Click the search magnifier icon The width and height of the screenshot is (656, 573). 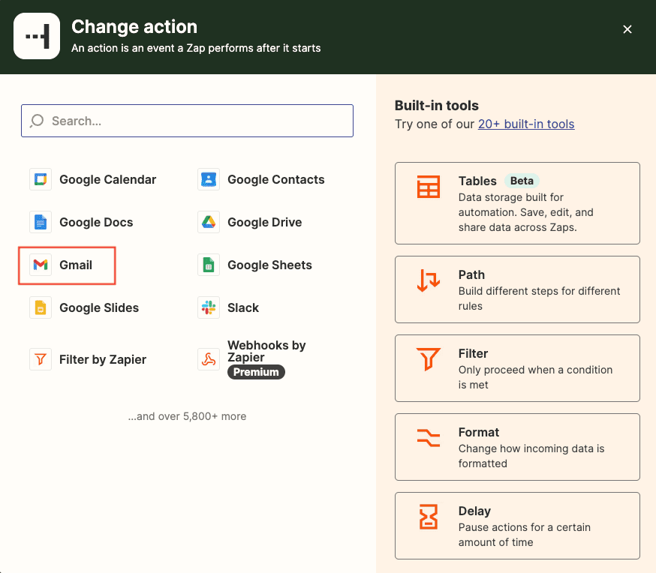pos(37,121)
